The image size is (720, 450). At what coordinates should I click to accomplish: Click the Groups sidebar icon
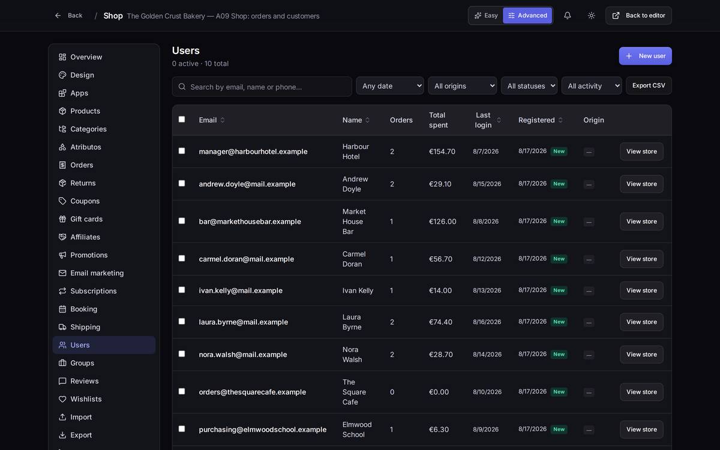coord(62,363)
